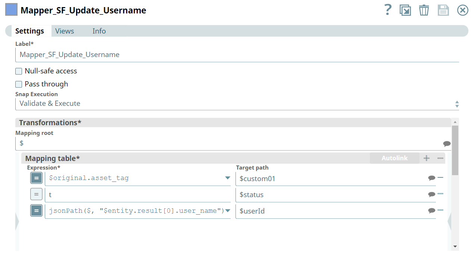Image resolution: width=471 pixels, height=259 pixels.
Task: Click the scrollbar down arrow
Action: (x=455, y=246)
